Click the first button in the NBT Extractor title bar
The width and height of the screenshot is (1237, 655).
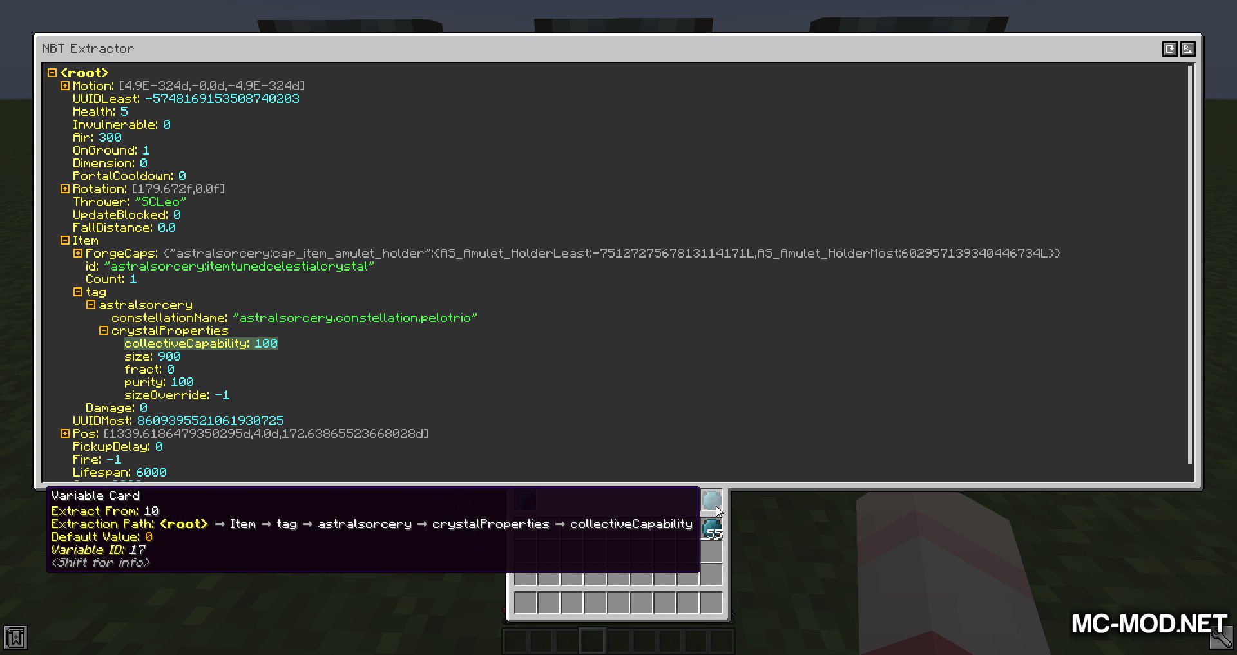1169,49
